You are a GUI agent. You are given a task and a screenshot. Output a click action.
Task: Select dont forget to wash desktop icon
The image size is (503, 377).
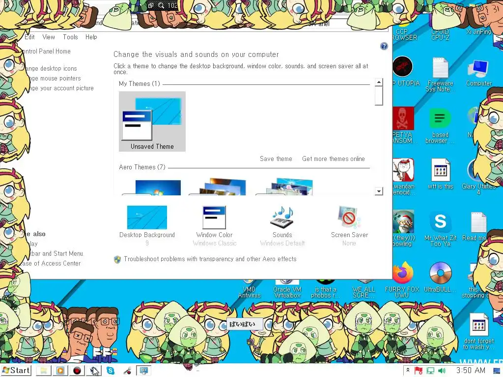pos(478,331)
